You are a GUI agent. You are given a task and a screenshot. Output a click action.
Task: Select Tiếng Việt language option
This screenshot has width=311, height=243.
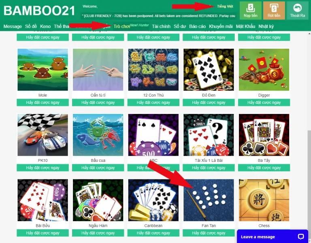coord(225,6)
